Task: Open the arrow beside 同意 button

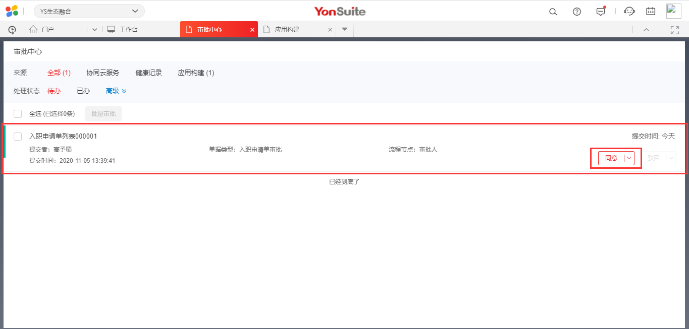Action: (x=629, y=158)
